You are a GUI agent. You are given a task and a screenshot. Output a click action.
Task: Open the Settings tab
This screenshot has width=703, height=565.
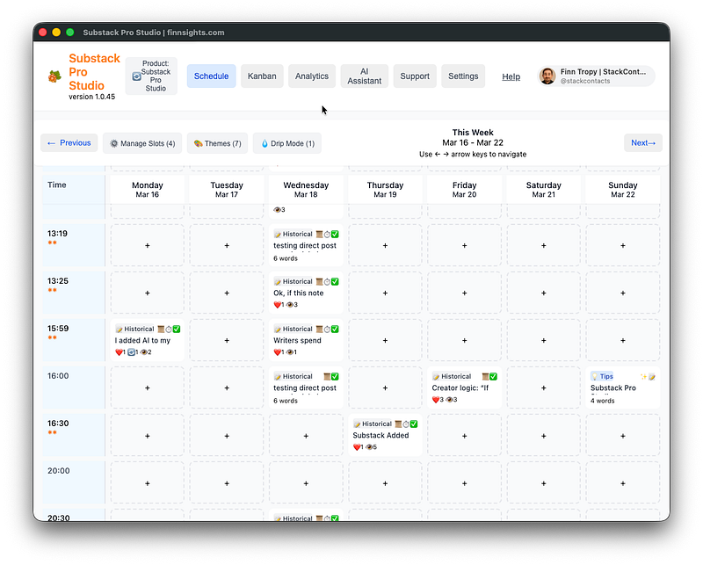pyautogui.click(x=463, y=76)
